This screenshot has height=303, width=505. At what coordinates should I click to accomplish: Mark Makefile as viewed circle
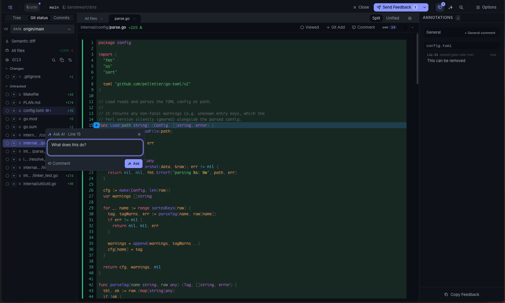point(7,95)
